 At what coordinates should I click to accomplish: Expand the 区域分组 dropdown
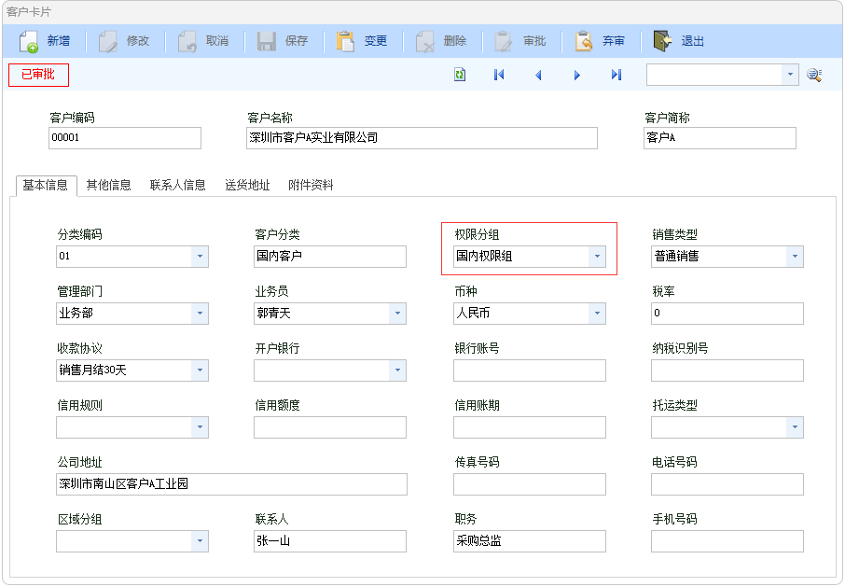click(x=200, y=541)
